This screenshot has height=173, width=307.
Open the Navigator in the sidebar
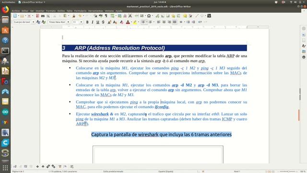point(304,57)
